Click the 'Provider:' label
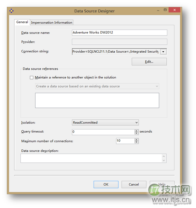This screenshot has height=208, width=196. click(x=28, y=42)
